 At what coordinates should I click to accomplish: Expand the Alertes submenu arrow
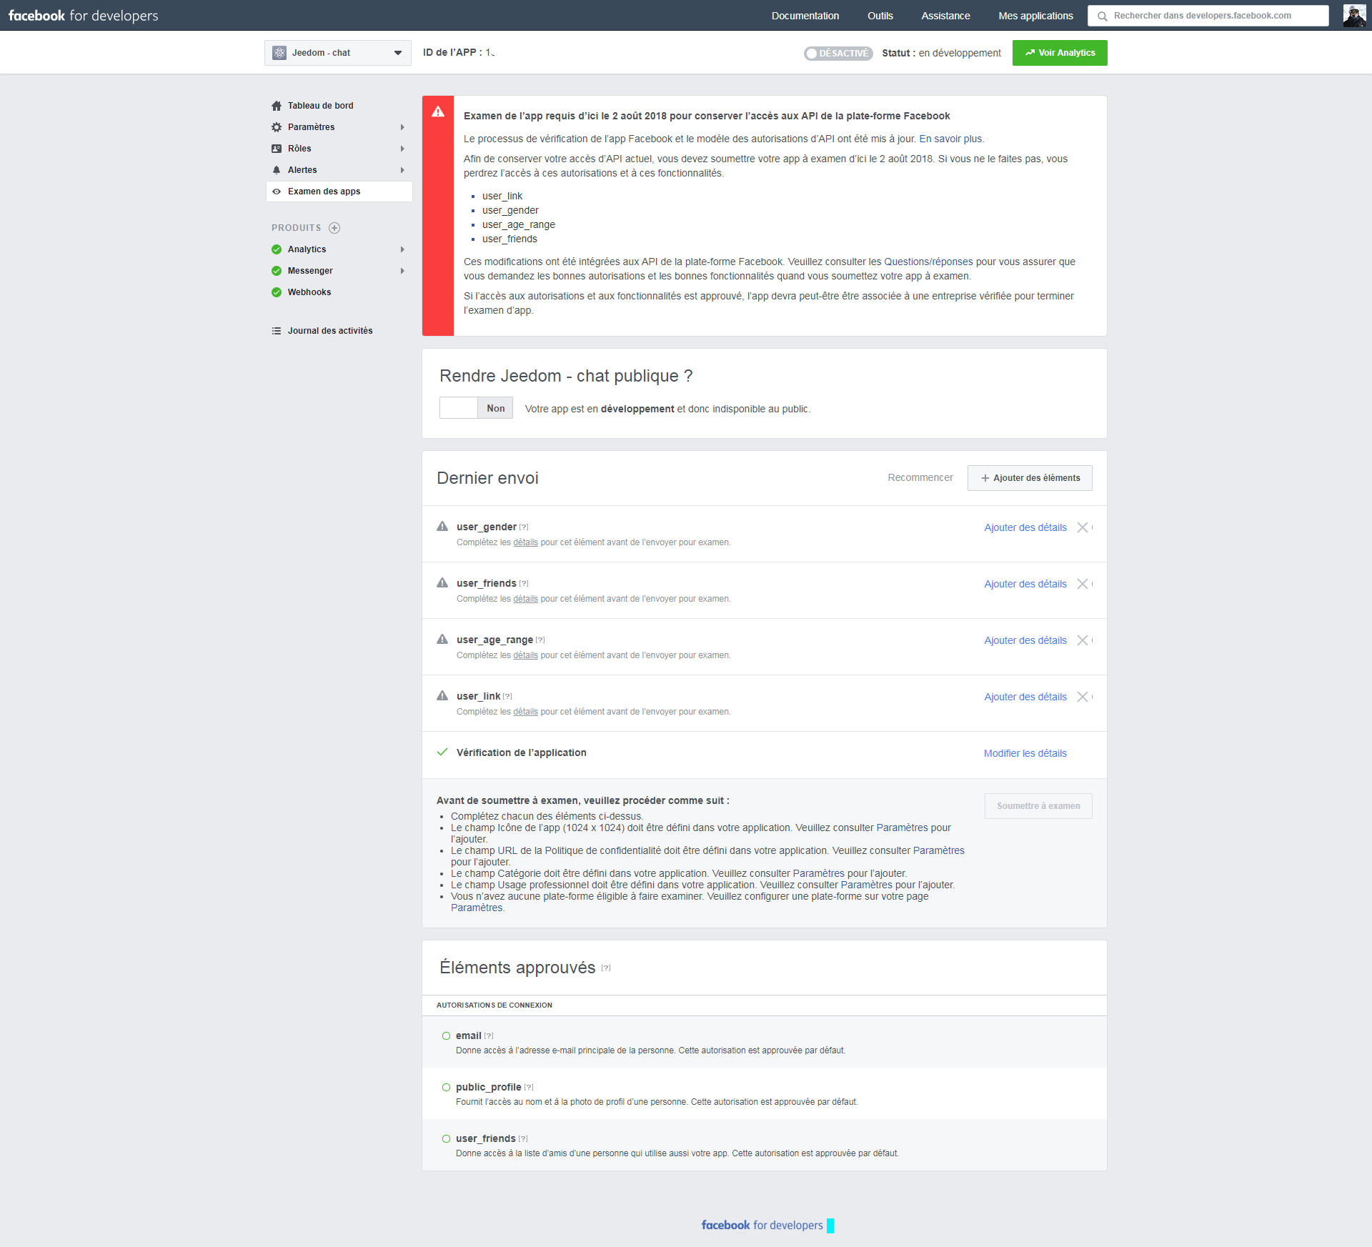click(402, 170)
